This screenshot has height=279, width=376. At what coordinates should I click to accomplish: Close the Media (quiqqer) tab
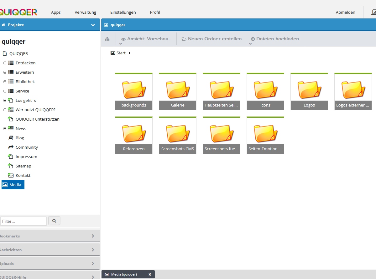click(x=150, y=274)
